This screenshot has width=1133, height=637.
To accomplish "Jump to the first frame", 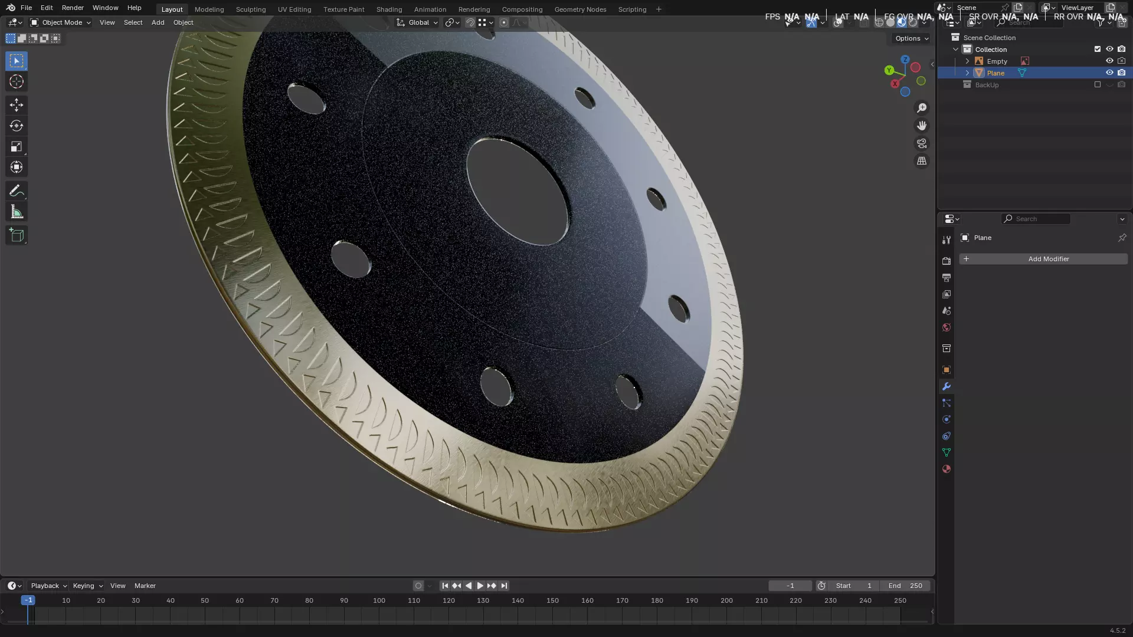I will [x=445, y=586].
